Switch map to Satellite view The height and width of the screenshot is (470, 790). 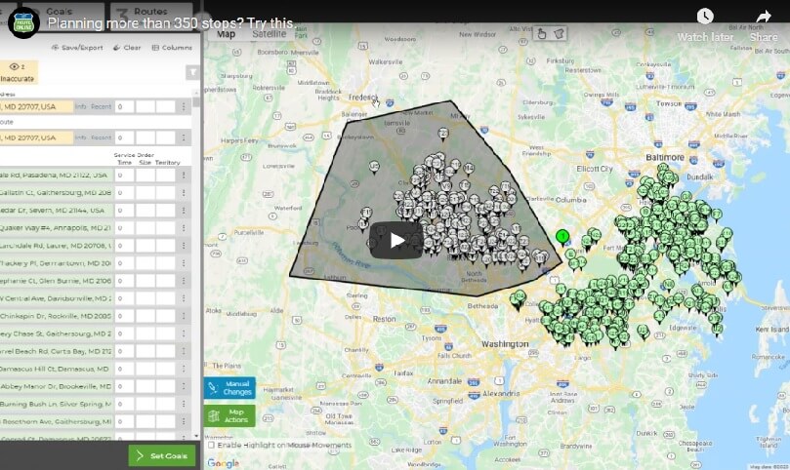pyautogui.click(x=270, y=34)
